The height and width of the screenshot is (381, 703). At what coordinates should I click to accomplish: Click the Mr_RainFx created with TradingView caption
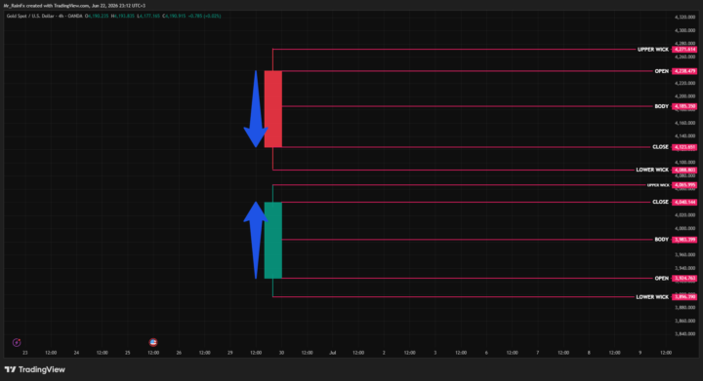coord(74,6)
